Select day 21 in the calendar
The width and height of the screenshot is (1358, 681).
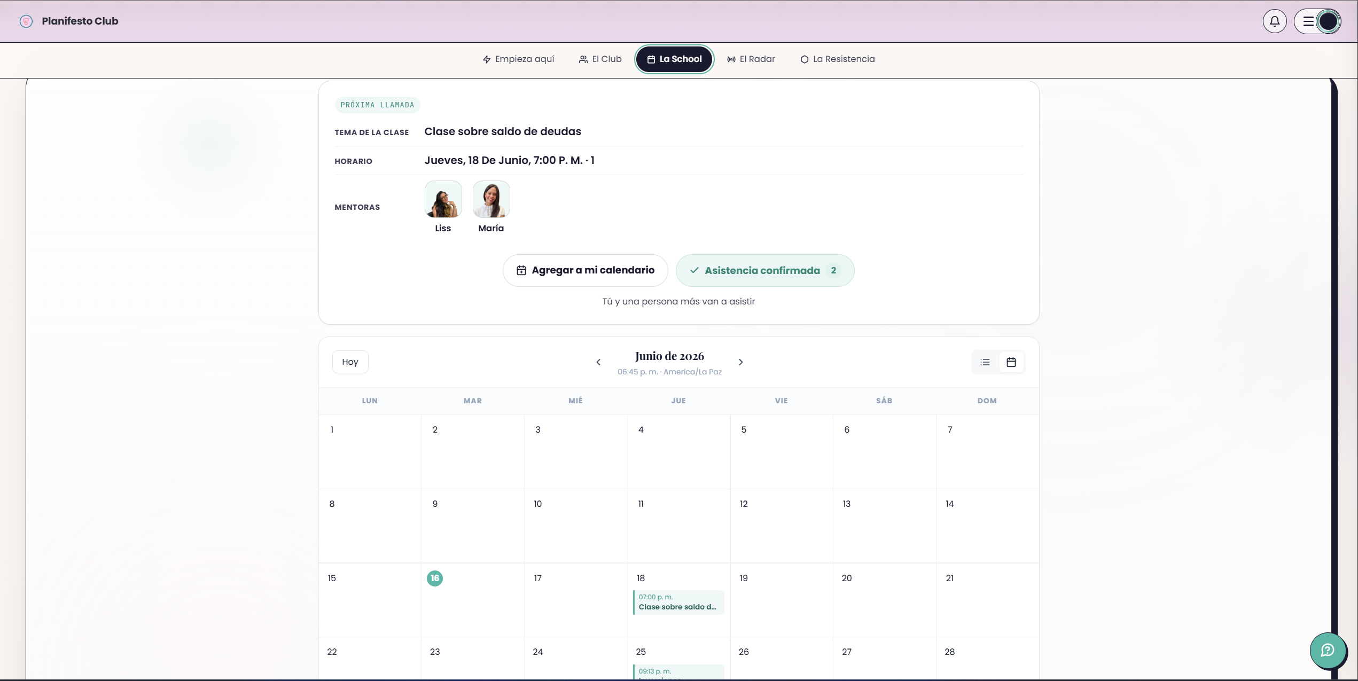(x=949, y=578)
